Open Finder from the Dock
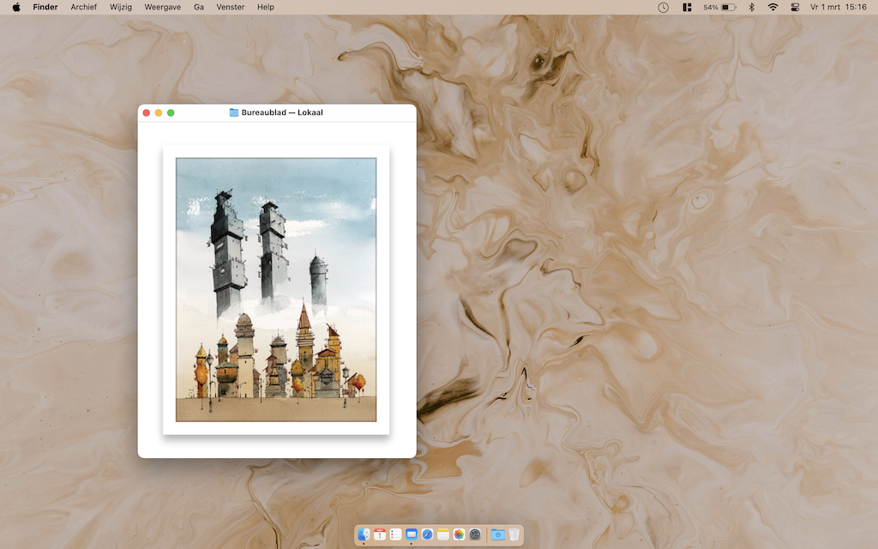This screenshot has width=878, height=549. 364,534
